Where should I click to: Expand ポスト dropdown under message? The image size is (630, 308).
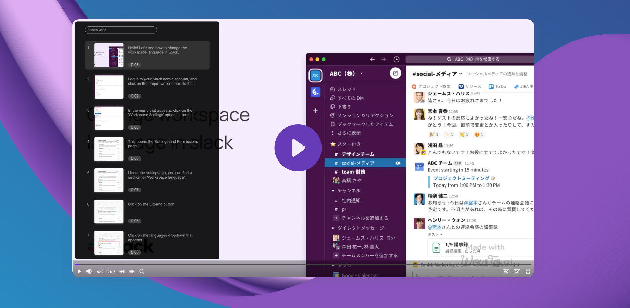(x=435, y=235)
